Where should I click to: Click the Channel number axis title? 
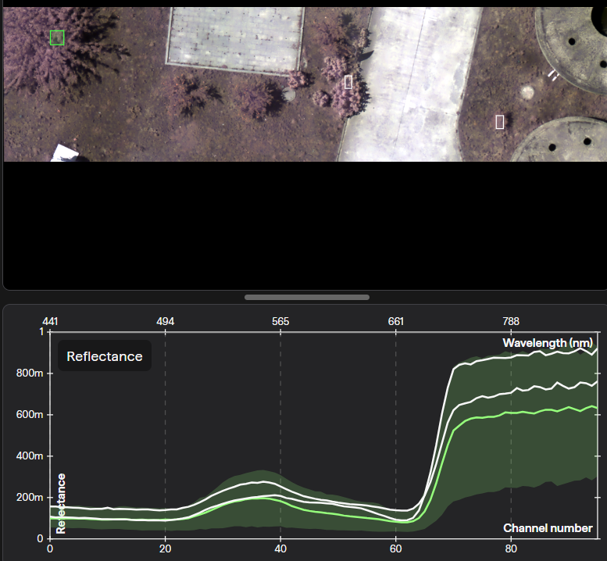point(548,528)
